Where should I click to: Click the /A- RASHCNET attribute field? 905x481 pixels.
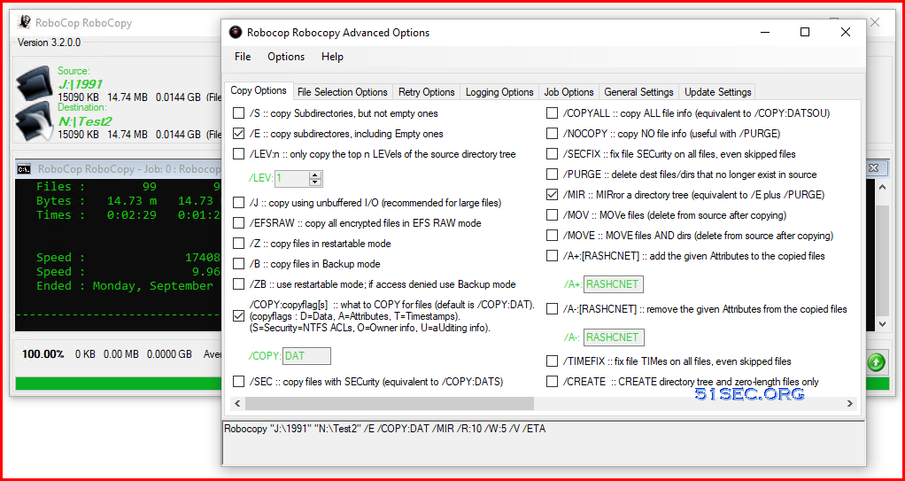coord(613,337)
